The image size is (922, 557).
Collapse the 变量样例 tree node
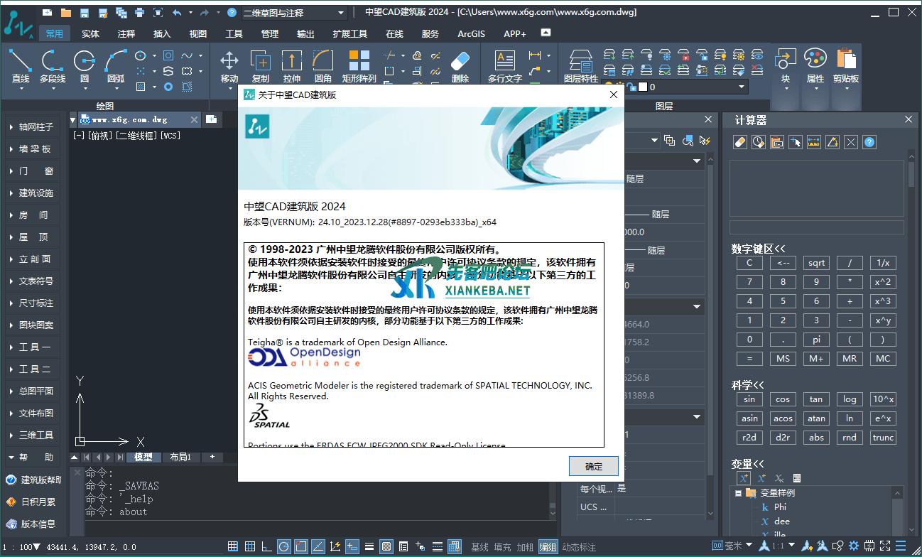tap(738, 493)
